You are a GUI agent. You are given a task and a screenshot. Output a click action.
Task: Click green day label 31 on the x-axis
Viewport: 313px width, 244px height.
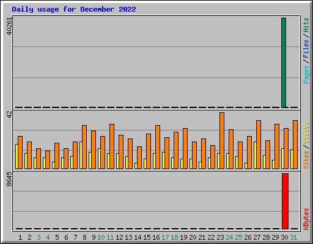click(293, 237)
